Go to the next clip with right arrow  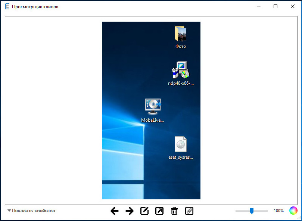pyautogui.click(x=130, y=211)
